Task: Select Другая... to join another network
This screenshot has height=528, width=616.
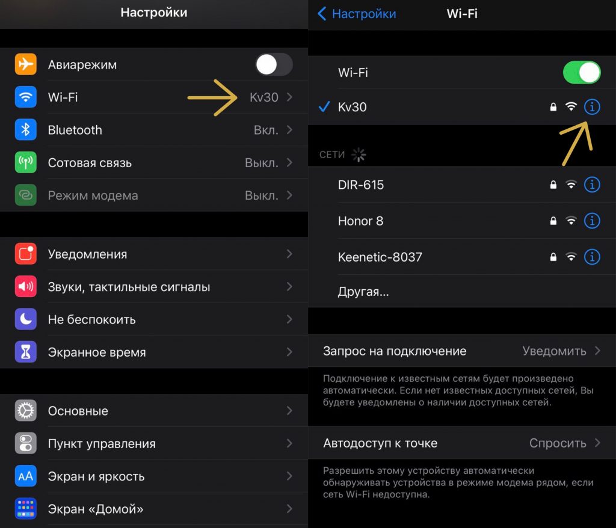Action: pyautogui.click(x=462, y=292)
